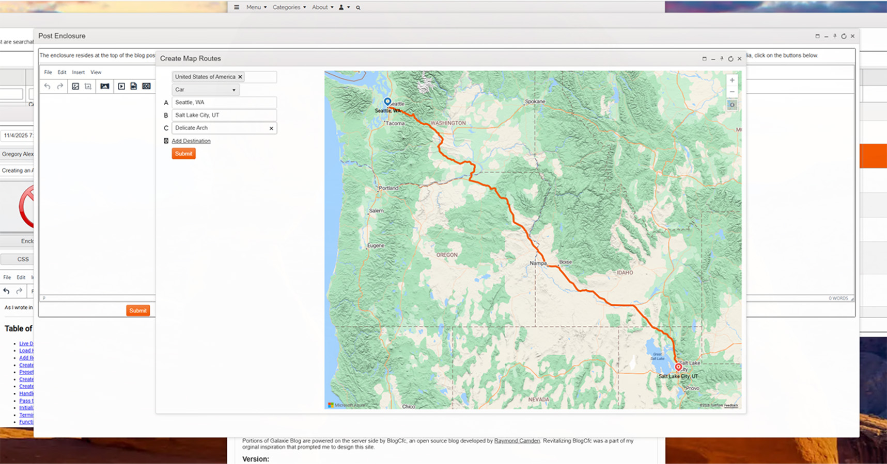Image resolution: width=887 pixels, height=464 pixels.
Task: Expand the About dropdown in the navbar
Action: click(x=322, y=7)
